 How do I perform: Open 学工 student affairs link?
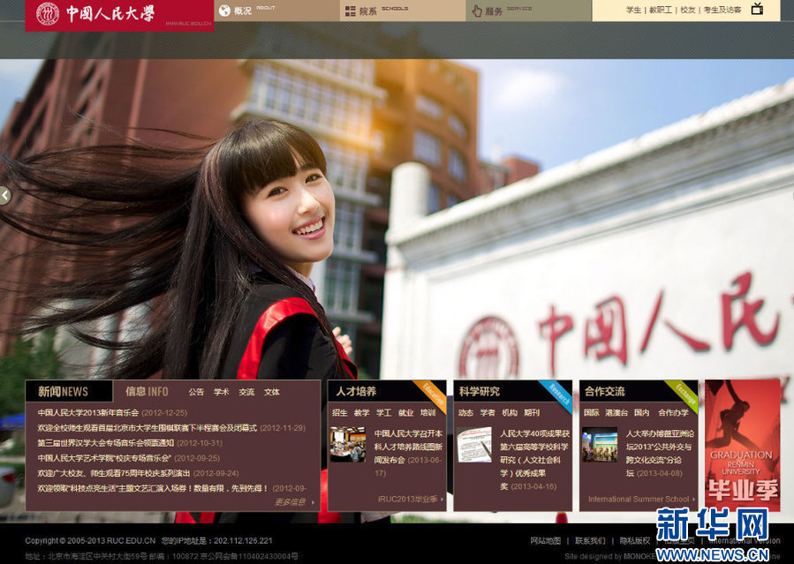(383, 413)
